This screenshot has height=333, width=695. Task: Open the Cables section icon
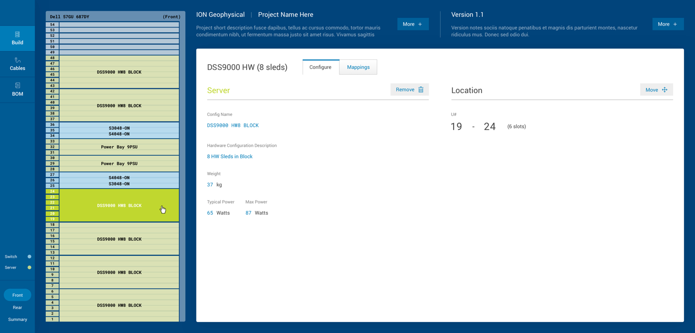tap(17, 60)
